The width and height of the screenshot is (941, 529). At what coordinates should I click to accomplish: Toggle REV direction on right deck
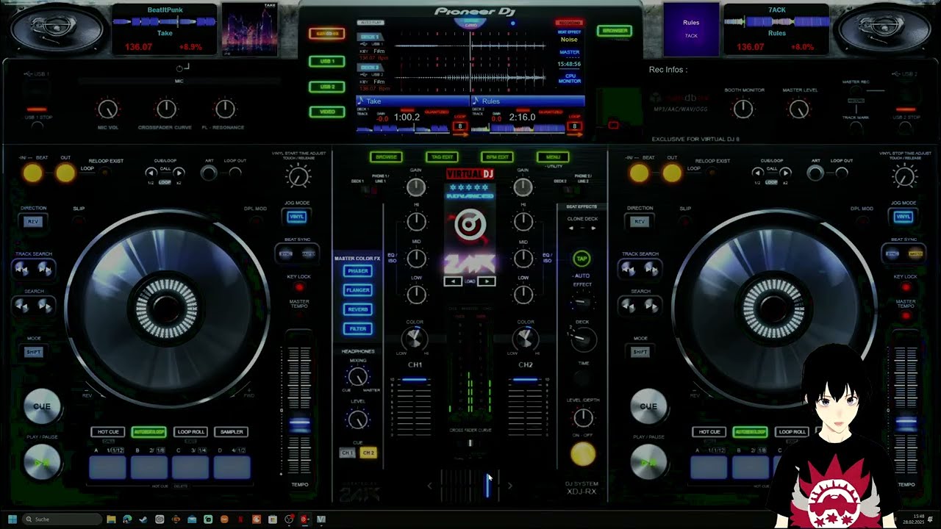pos(640,221)
